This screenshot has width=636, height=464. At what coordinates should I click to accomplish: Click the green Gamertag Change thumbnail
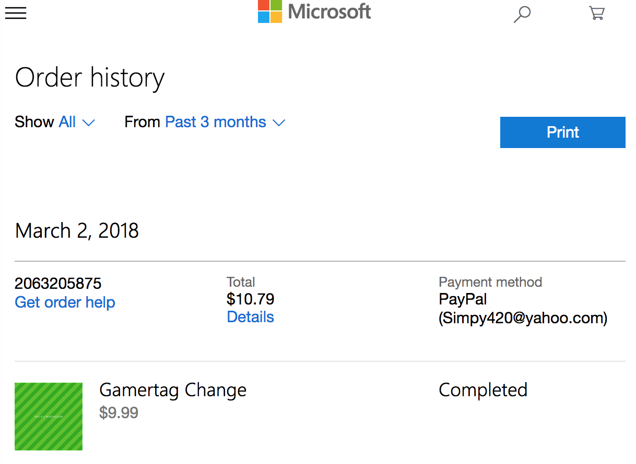pos(49,417)
